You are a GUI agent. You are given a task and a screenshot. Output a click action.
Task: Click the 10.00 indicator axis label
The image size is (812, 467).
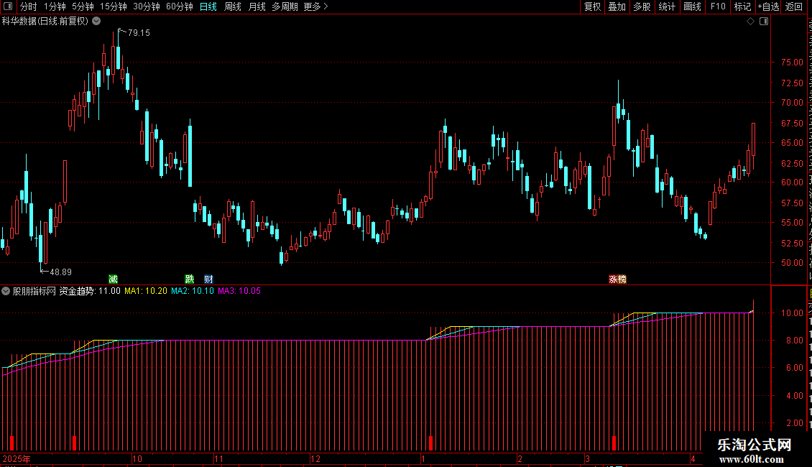point(792,313)
